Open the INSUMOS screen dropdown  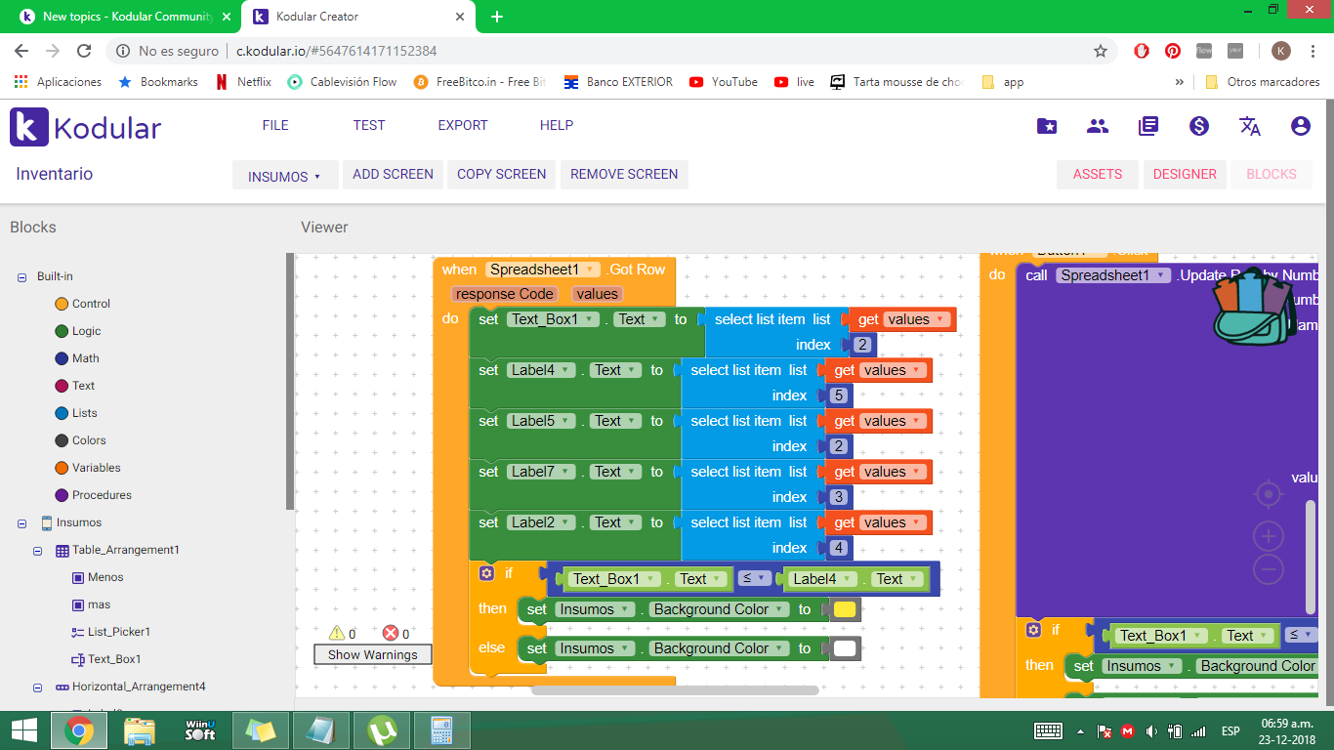click(x=284, y=176)
